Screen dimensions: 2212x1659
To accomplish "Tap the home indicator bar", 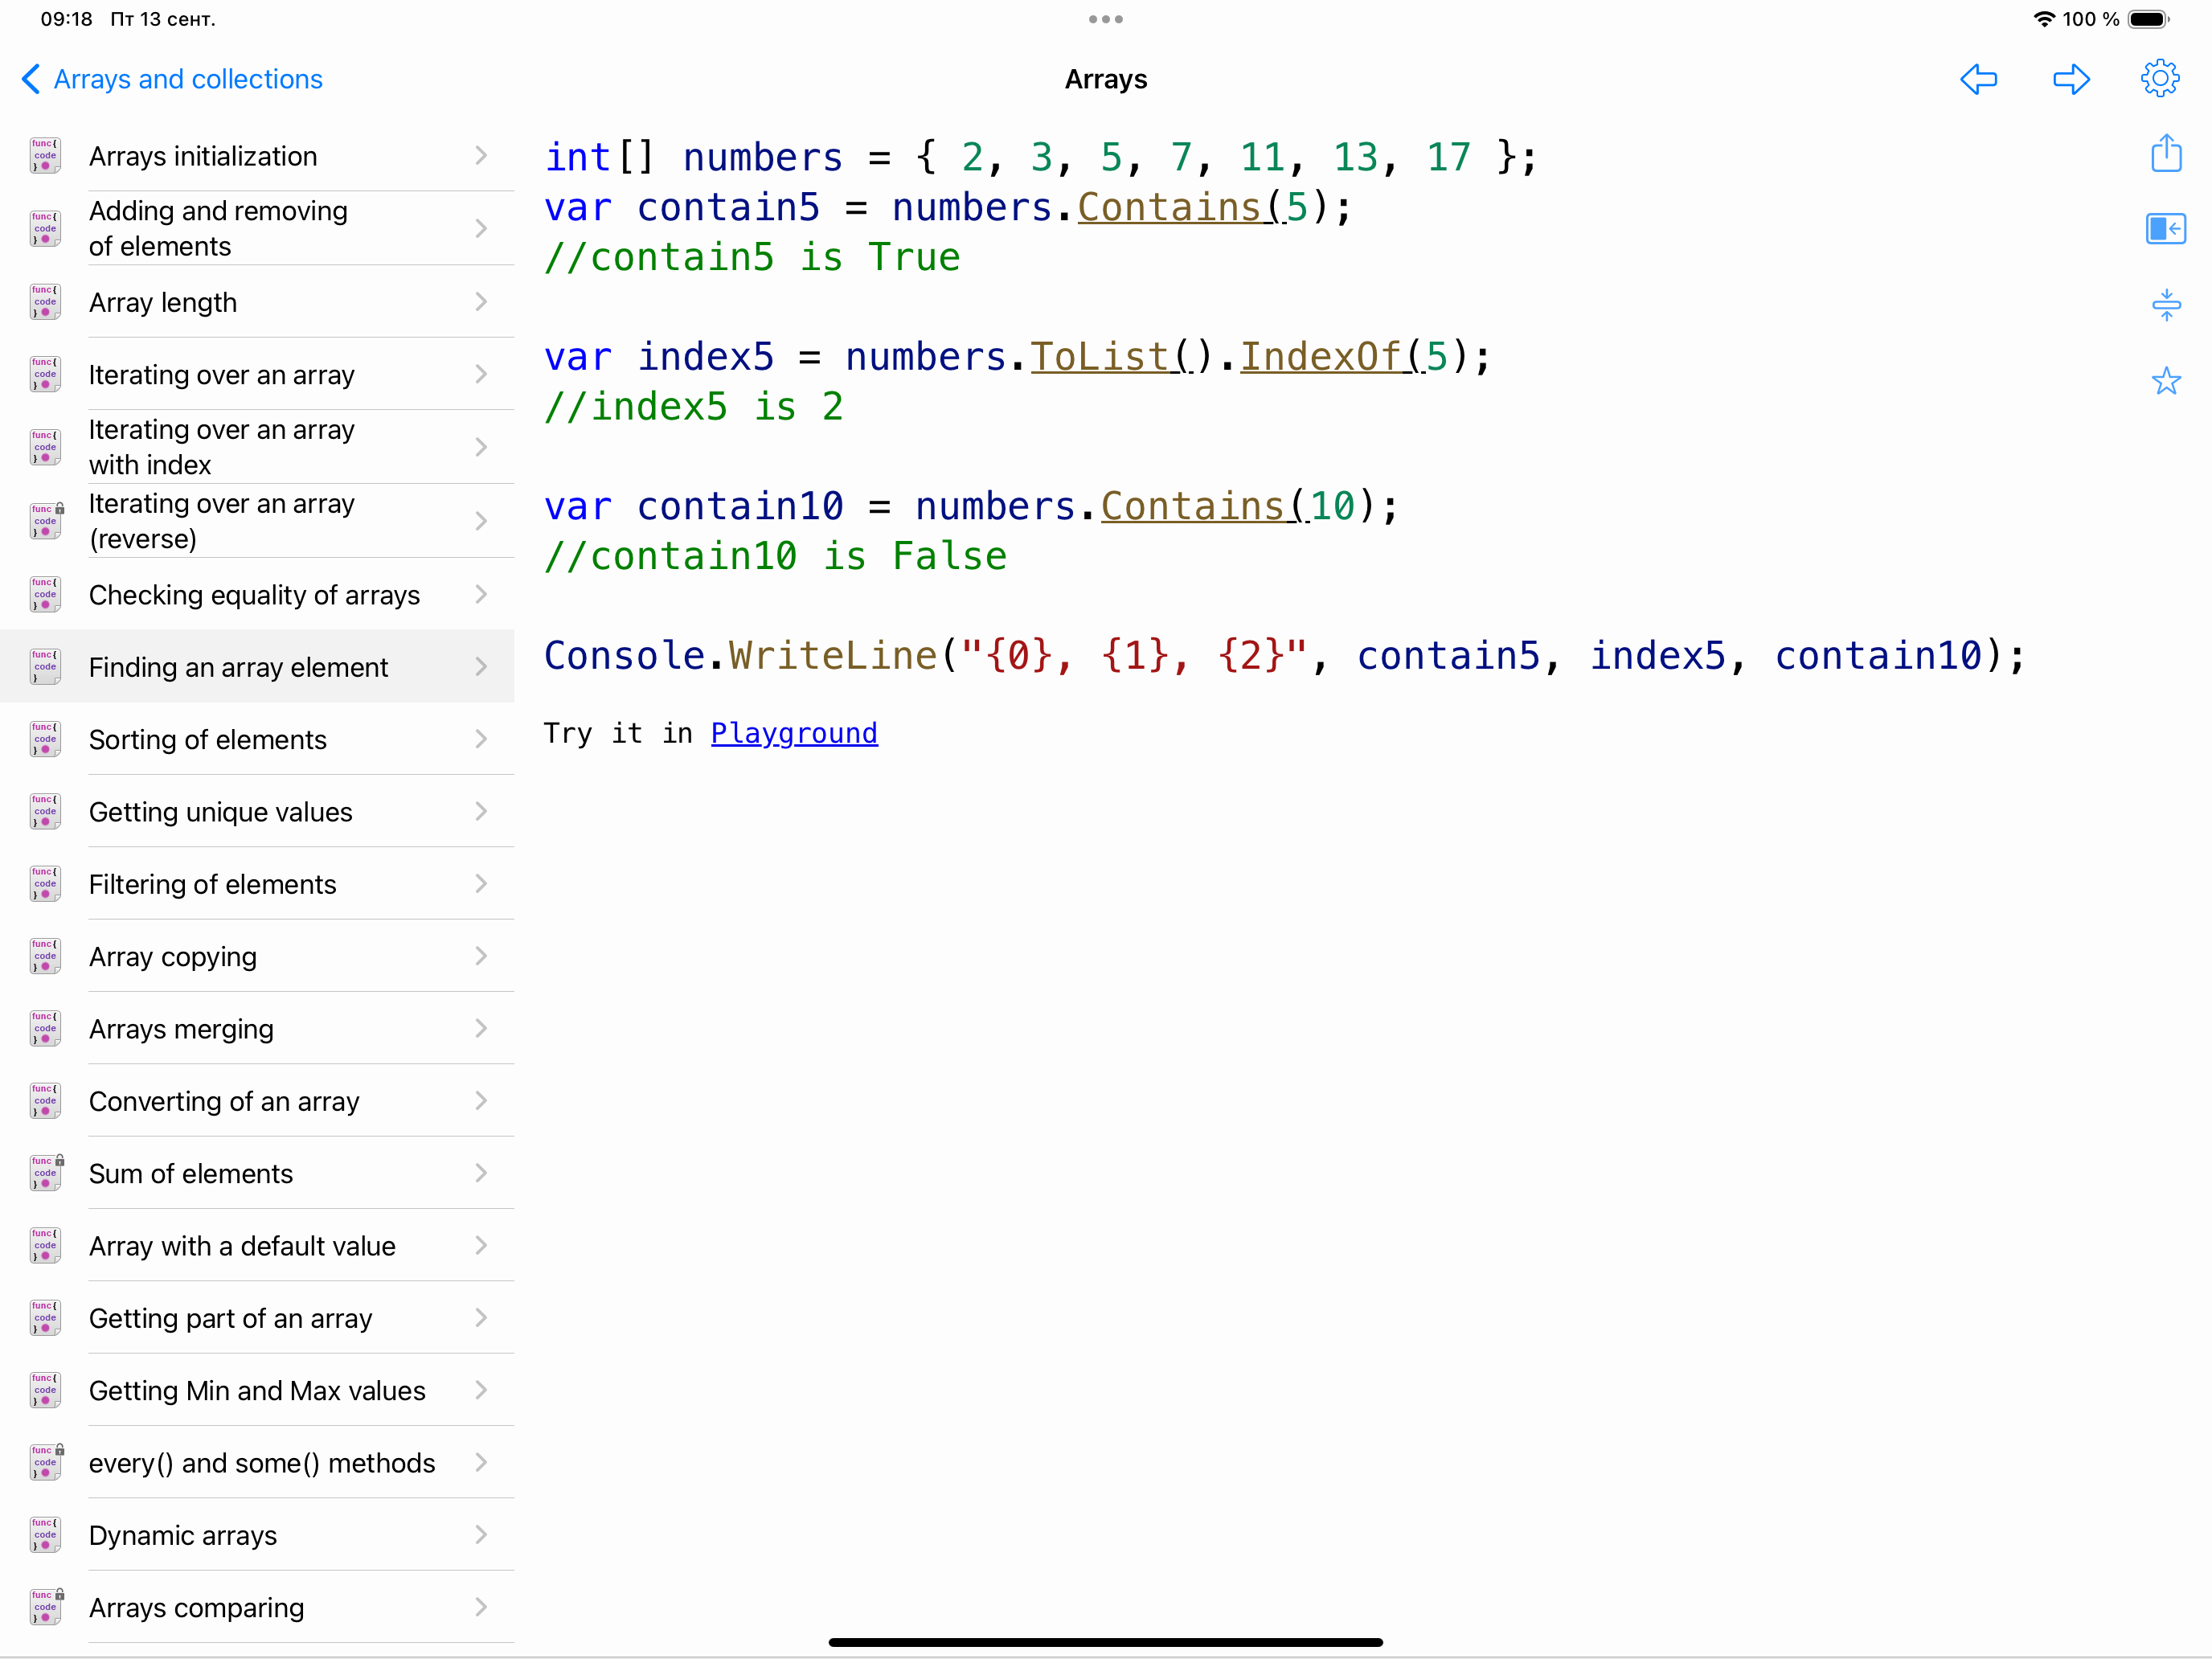I will tap(1106, 1642).
